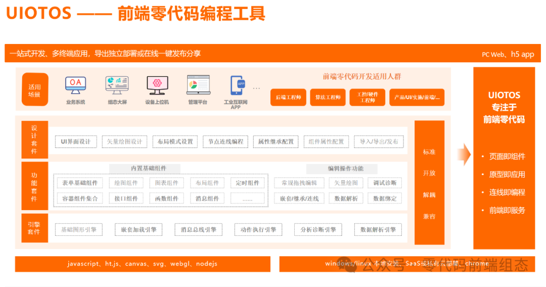Viewport: 546px width, 287px height.
Task: Select the 数据绑定 box
Action: click(385, 198)
